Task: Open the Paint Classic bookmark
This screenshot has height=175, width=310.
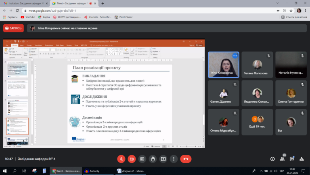Action: coord(124,17)
